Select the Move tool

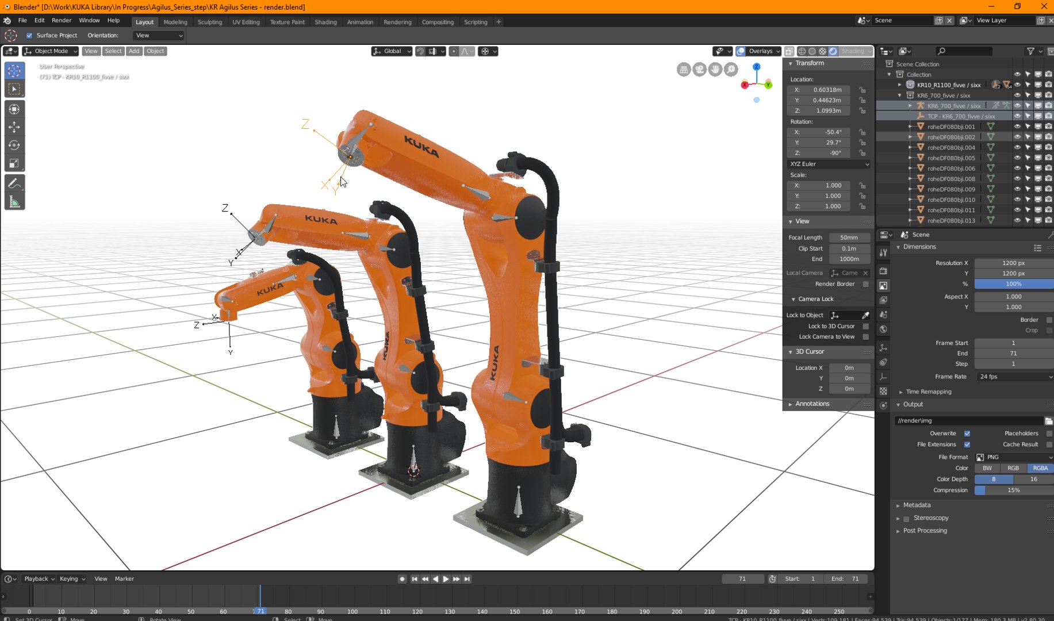[14, 127]
